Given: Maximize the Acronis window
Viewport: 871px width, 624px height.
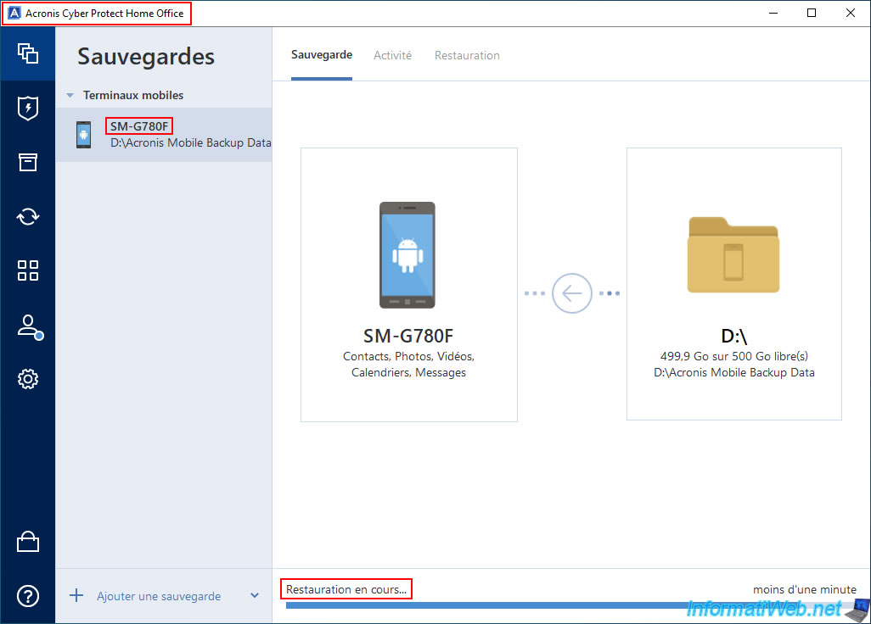Looking at the screenshot, I should point(812,13).
